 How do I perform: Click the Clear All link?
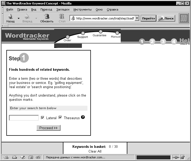pyautogui.click(x=95, y=151)
